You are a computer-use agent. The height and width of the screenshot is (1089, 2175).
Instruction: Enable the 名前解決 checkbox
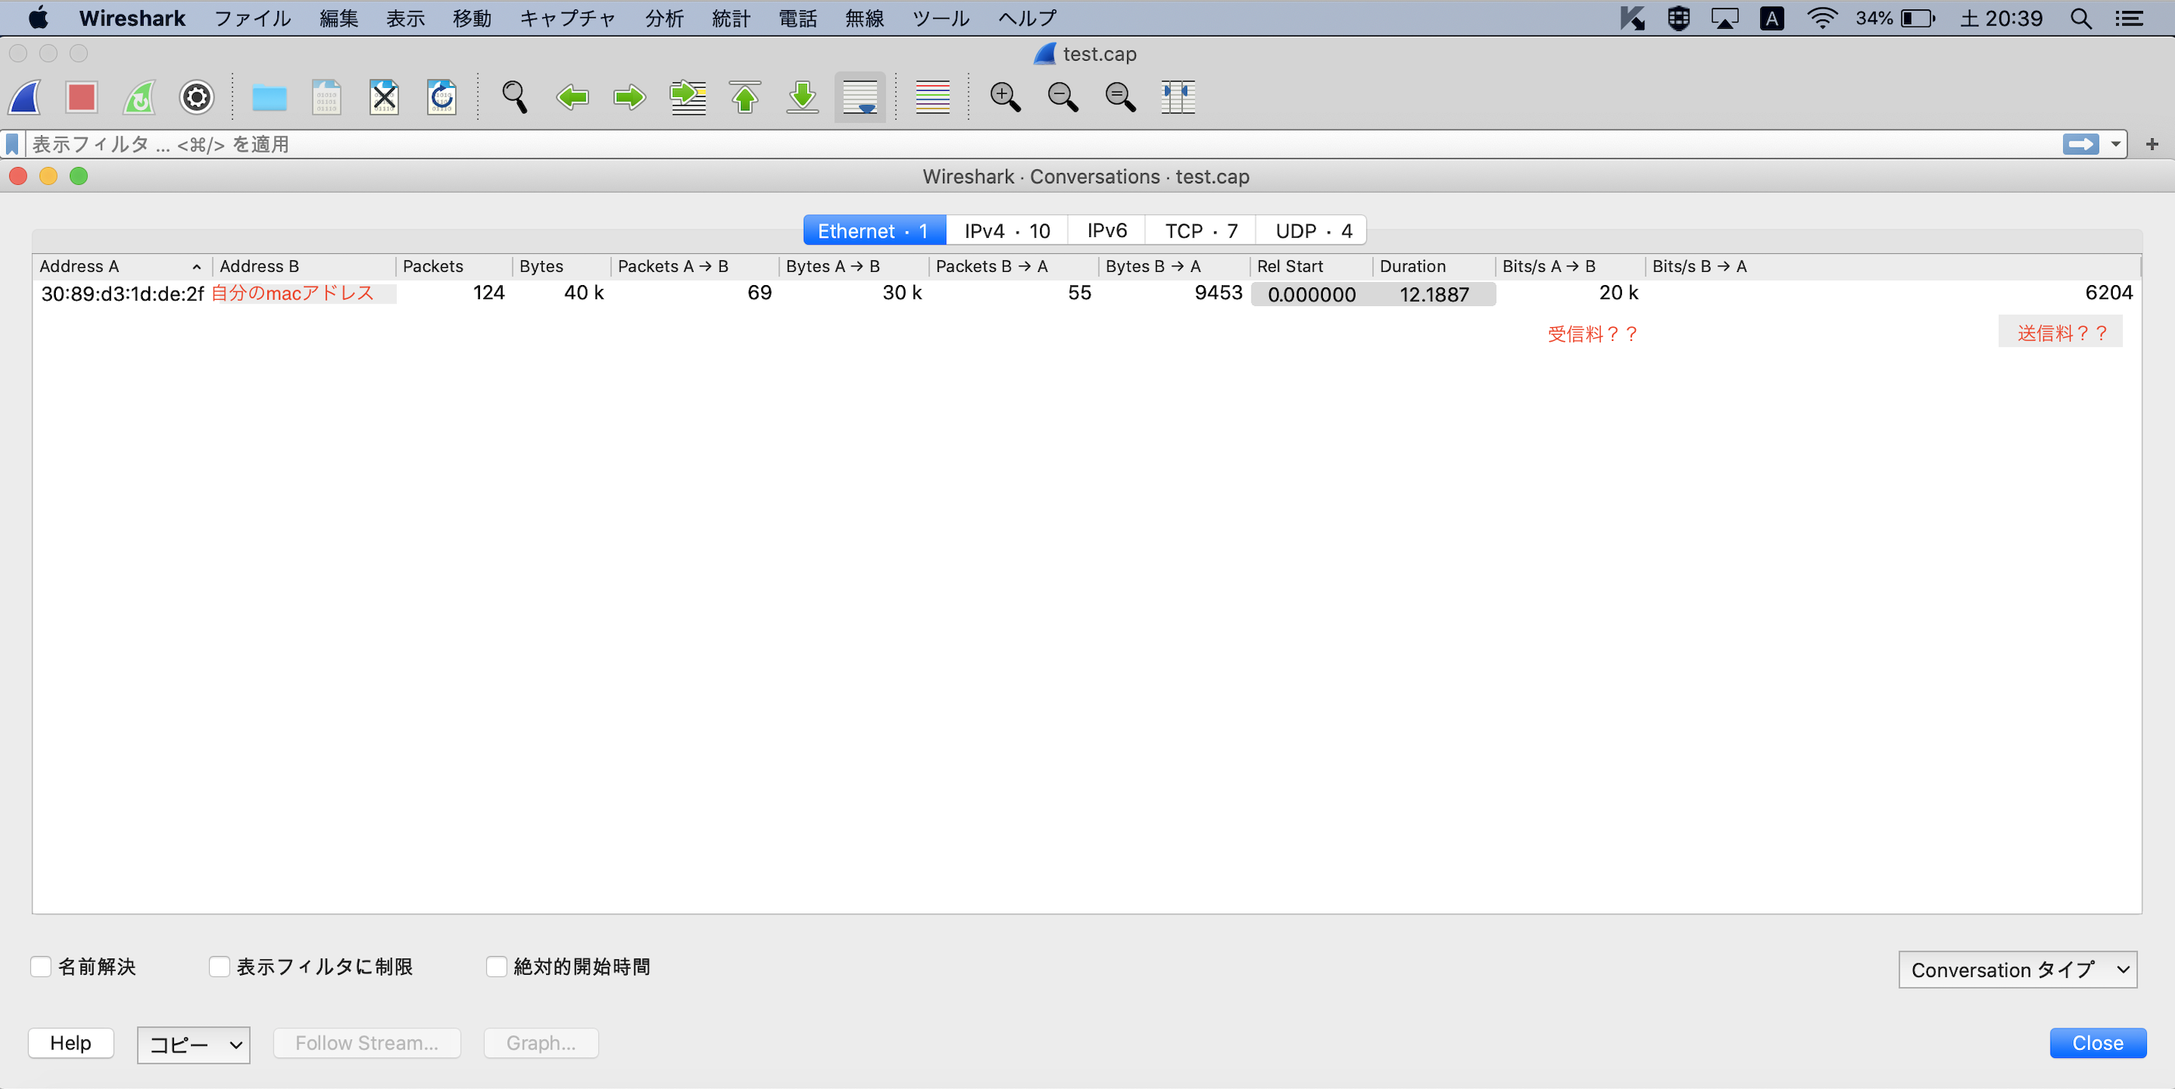40,966
